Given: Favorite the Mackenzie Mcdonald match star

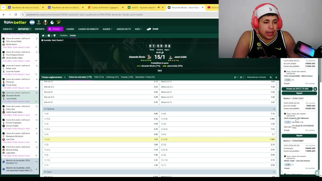Looking at the screenshot, I should tap(37, 133).
